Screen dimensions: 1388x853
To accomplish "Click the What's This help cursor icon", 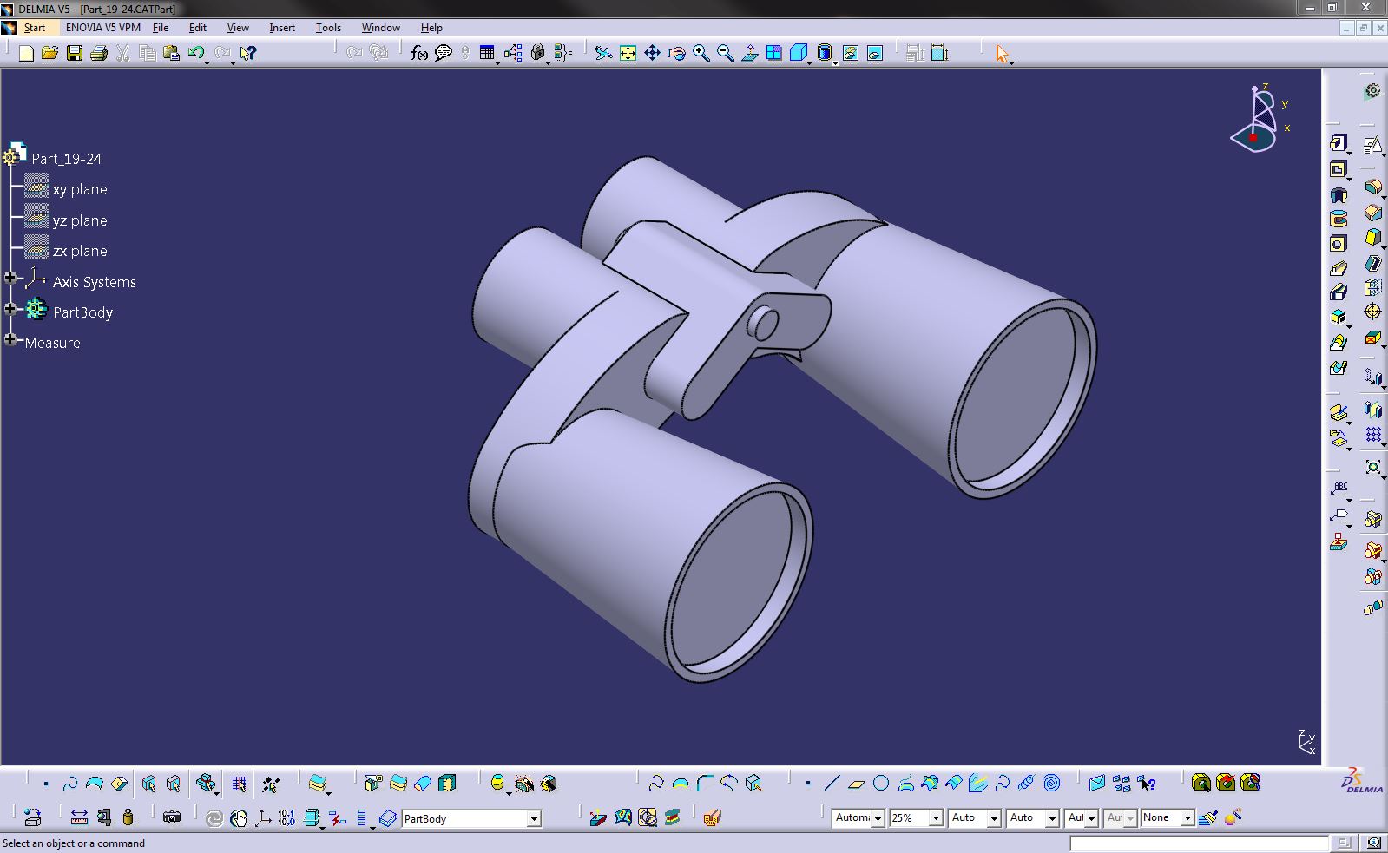I will tap(248, 54).
